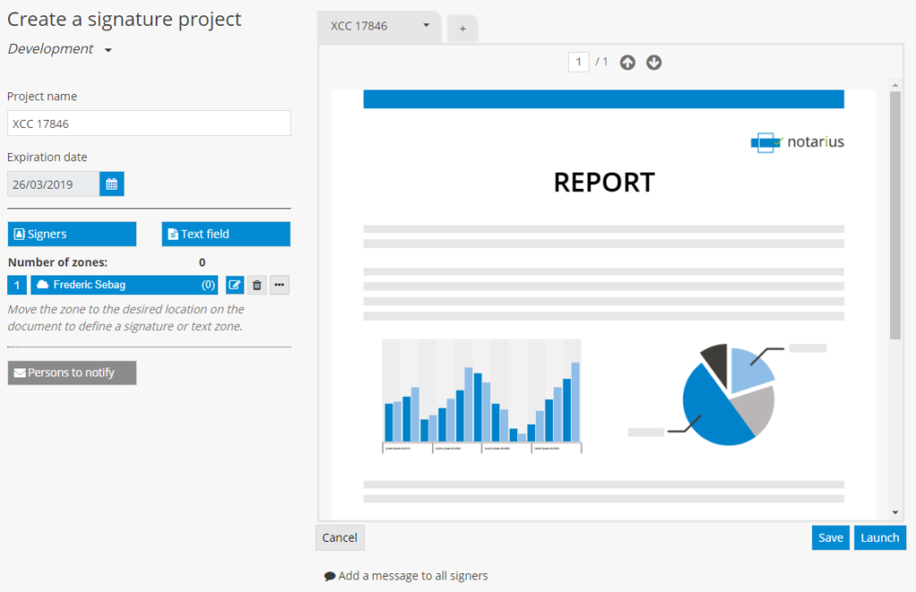Launch the signature project
916x592 pixels.
(x=880, y=537)
